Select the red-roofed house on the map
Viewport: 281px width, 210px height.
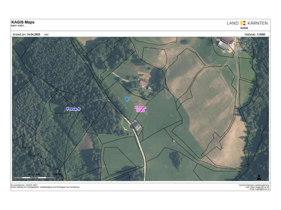143,83
